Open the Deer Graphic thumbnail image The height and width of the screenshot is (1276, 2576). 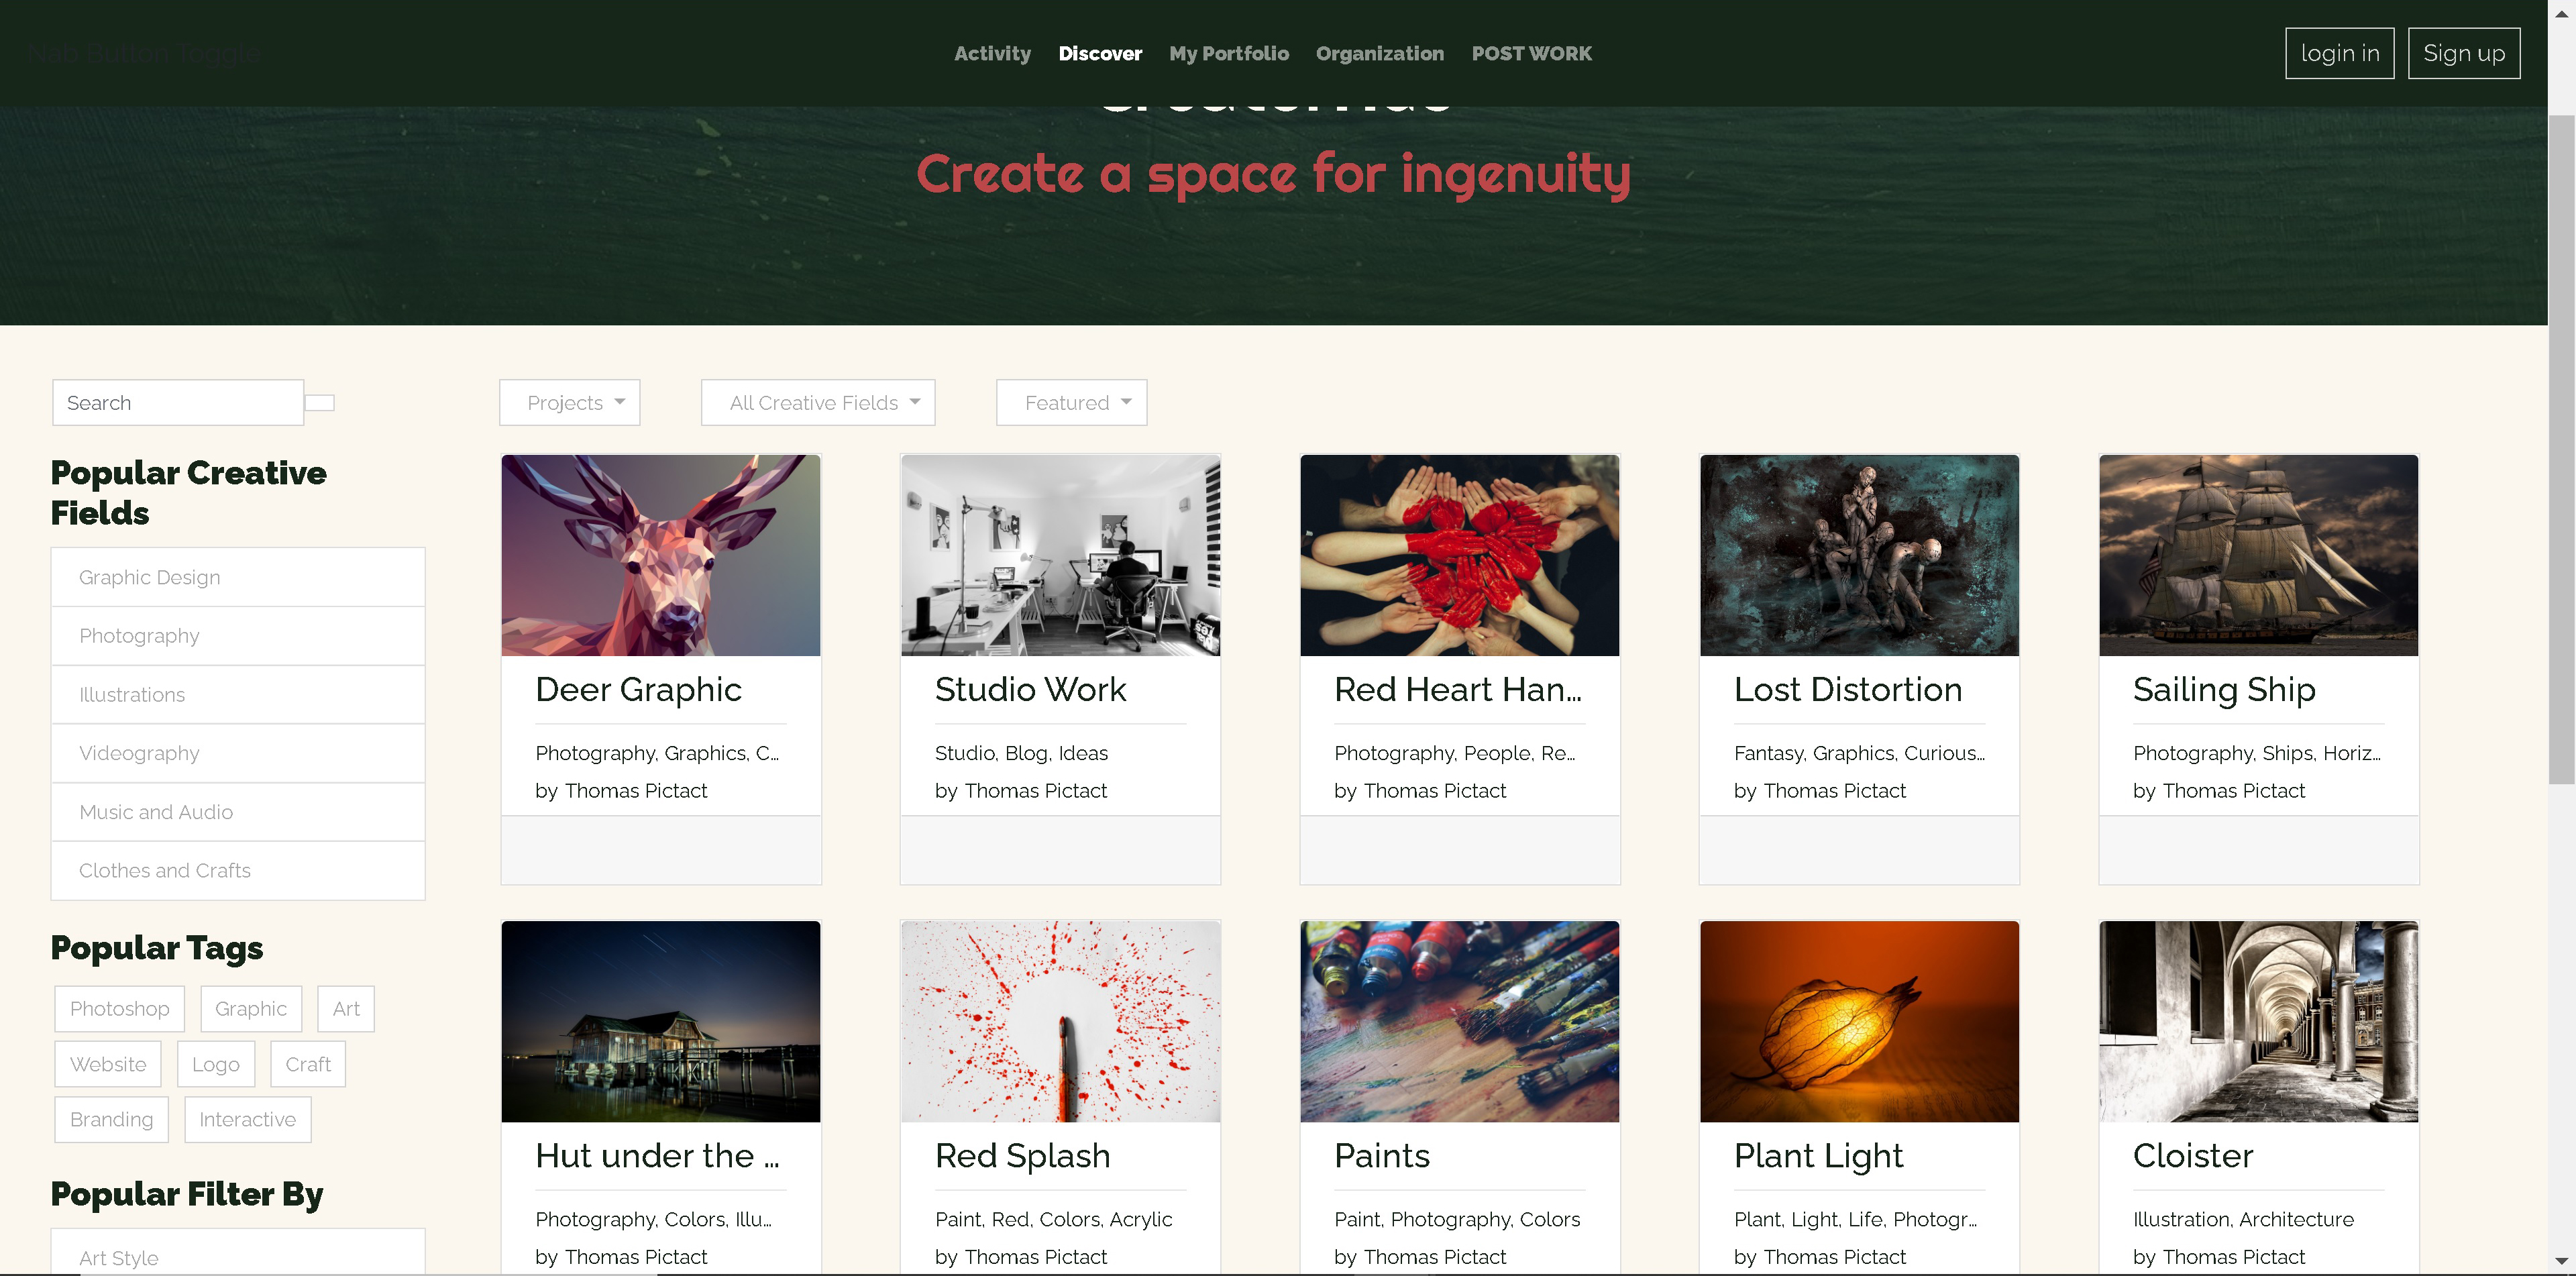click(661, 556)
